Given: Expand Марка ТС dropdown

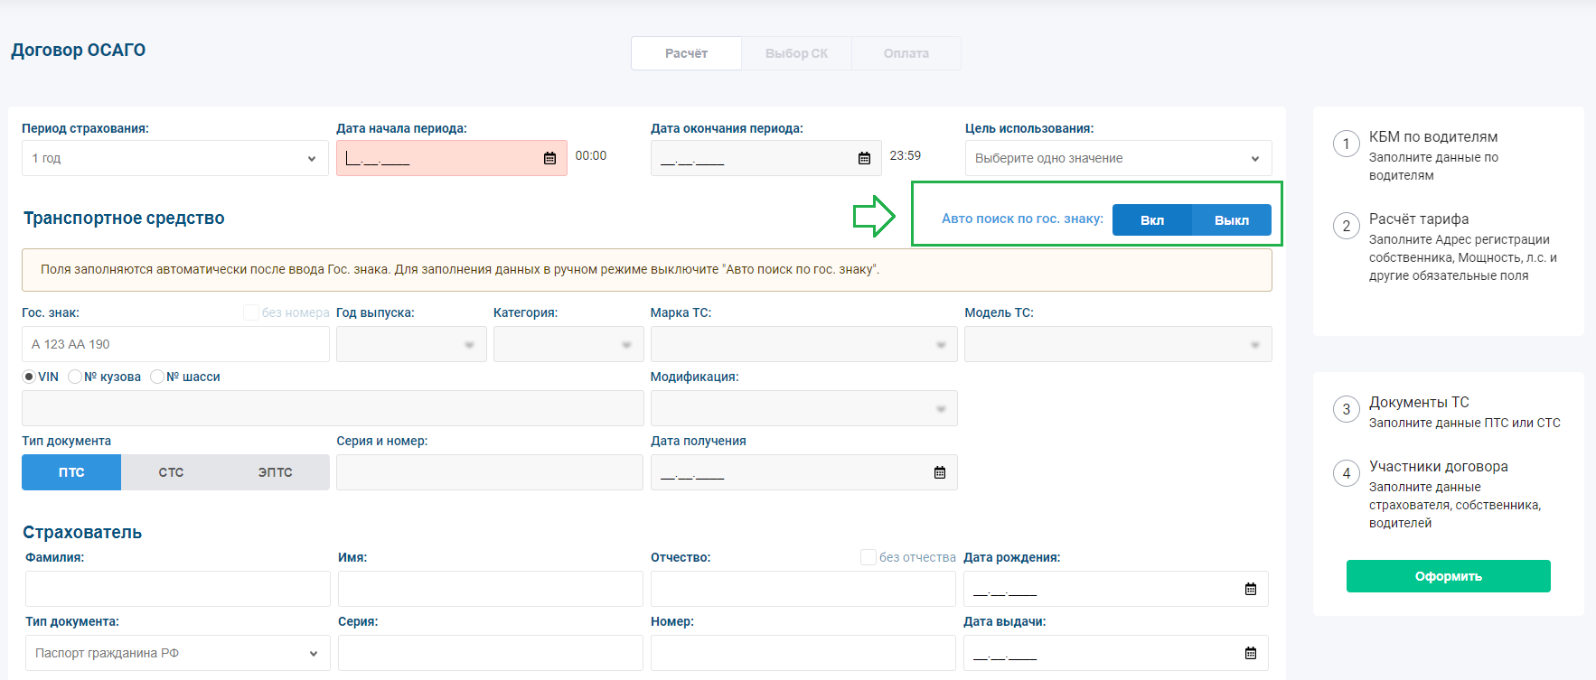Looking at the screenshot, I should [804, 344].
